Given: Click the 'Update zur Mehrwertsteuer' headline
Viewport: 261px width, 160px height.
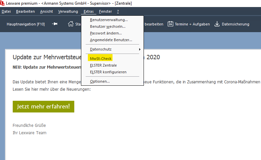Looking at the screenshot, I should (x=47, y=57).
